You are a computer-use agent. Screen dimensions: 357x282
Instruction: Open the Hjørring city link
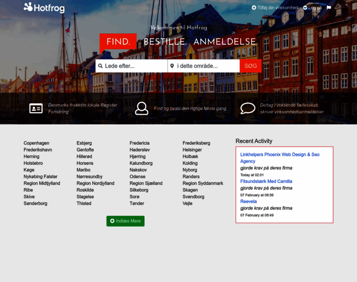point(138,157)
